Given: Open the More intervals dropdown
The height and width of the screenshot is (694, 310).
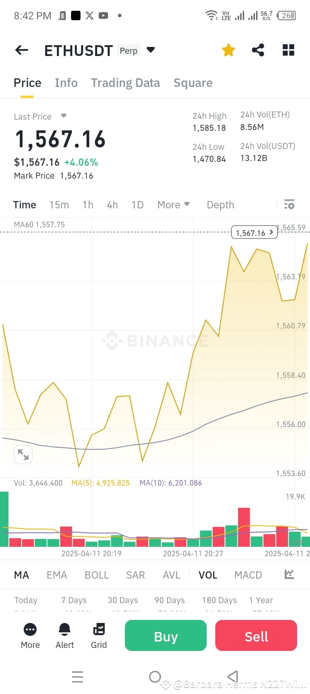Looking at the screenshot, I should [174, 205].
